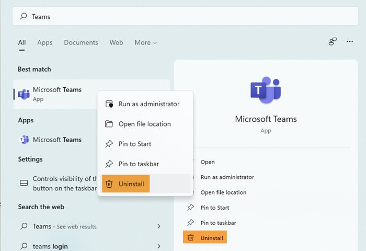Click Pin to Start in preview pane
This screenshot has width=366, height=251.
click(x=215, y=208)
